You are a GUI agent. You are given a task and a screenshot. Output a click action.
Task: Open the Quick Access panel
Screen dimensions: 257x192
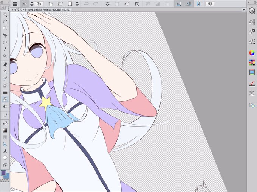coord(252,11)
